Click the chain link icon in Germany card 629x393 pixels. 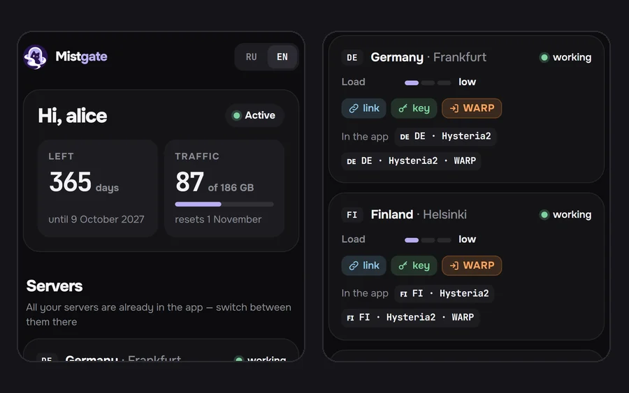click(x=354, y=108)
